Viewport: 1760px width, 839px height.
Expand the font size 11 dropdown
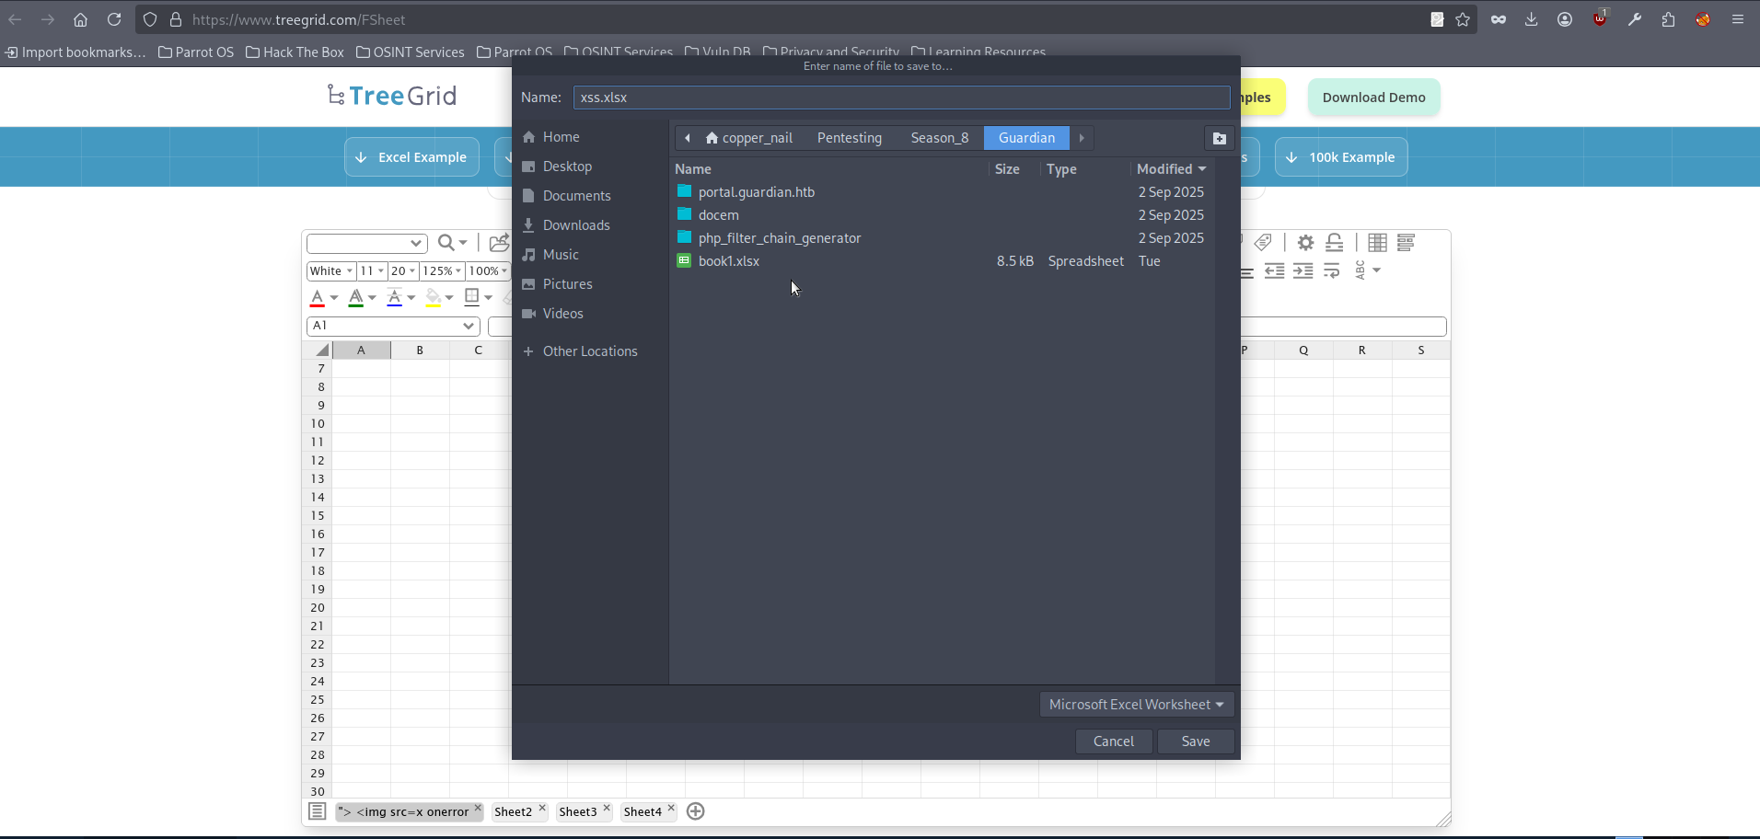371,270
